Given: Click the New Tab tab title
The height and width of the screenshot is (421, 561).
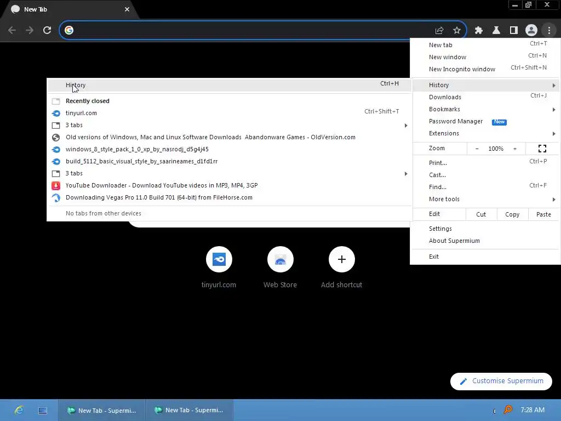Looking at the screenshot, I should 36,9.
